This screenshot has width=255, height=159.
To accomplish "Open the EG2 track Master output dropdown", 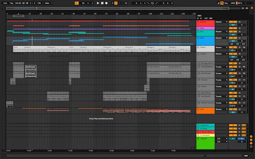I will tap(221, 38).
